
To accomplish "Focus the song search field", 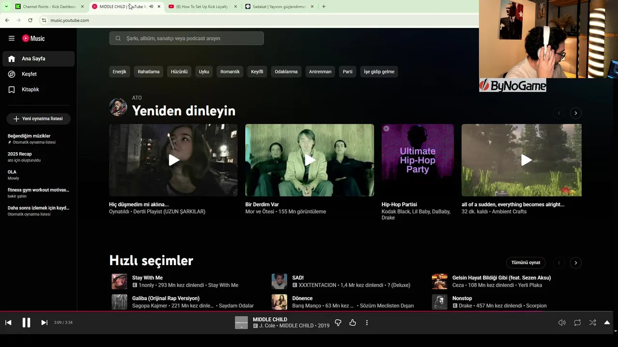I will pyautogui.click(x=186, y=38).
